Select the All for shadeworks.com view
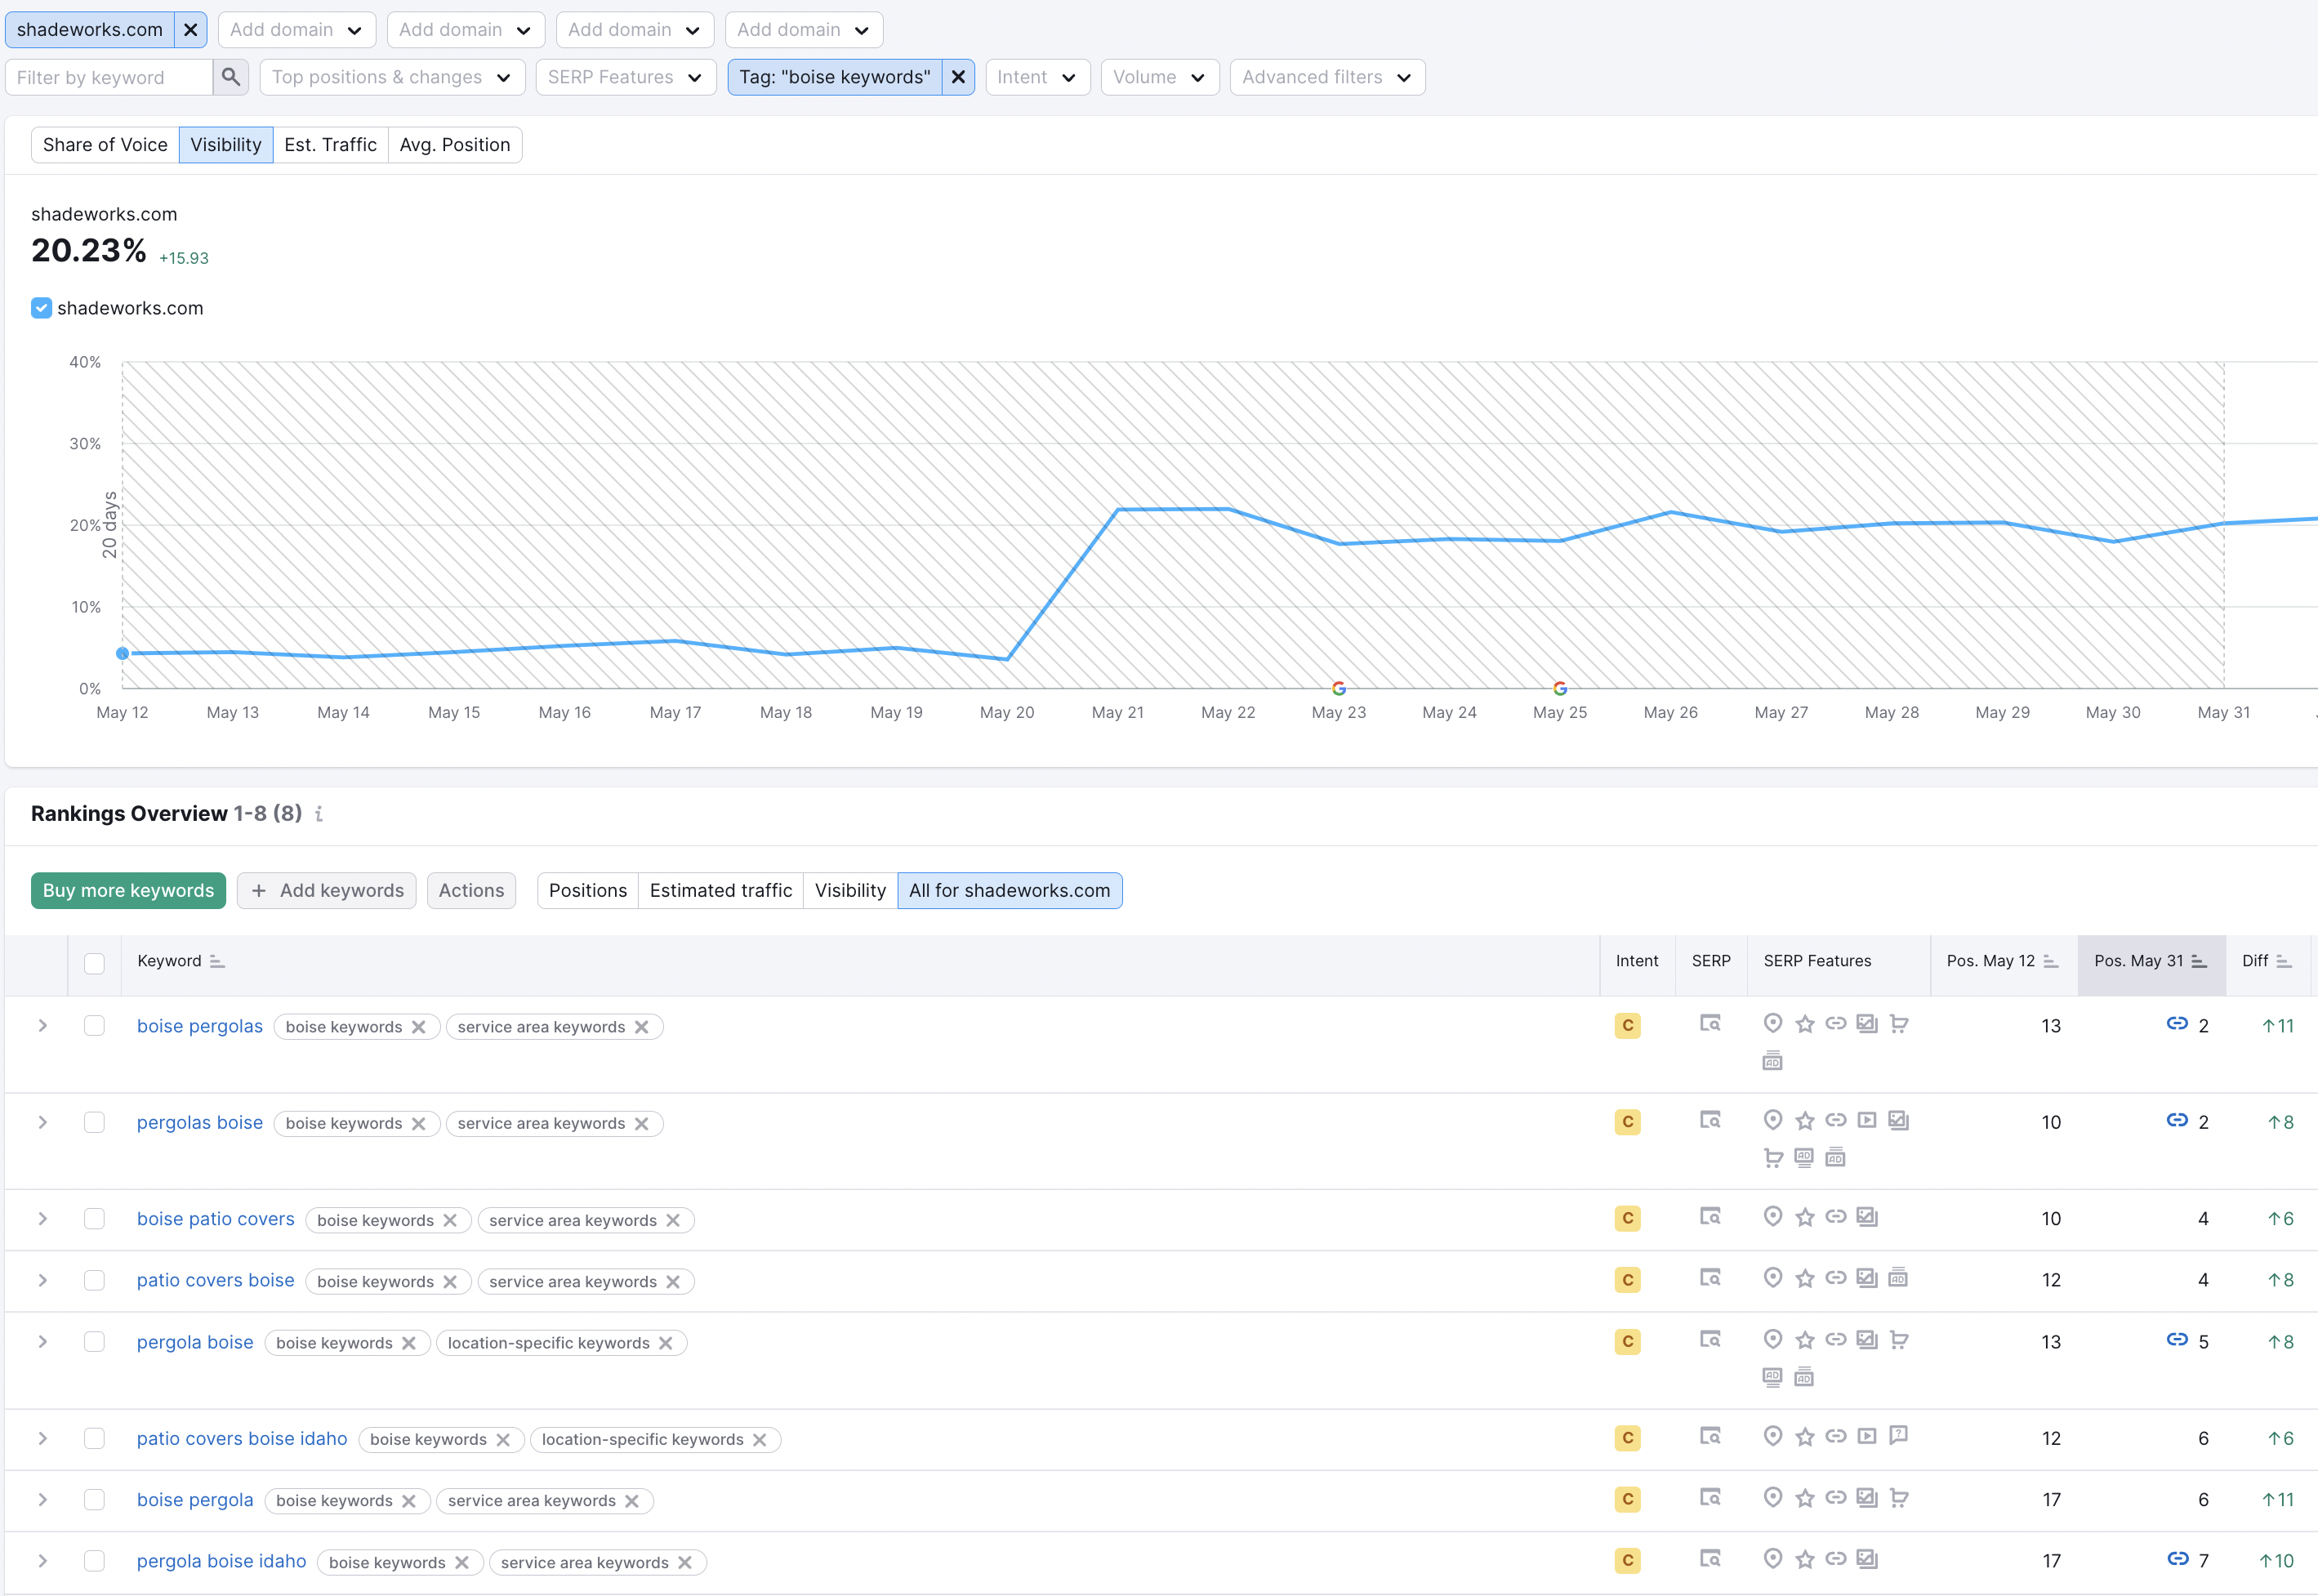2318x1596 pixels. click(x=1010, y=891)
